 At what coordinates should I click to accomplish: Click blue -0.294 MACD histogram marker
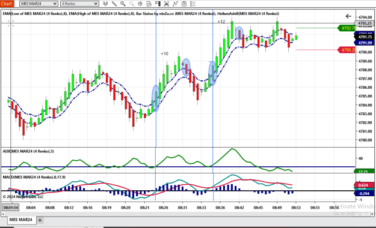[364, 193]
